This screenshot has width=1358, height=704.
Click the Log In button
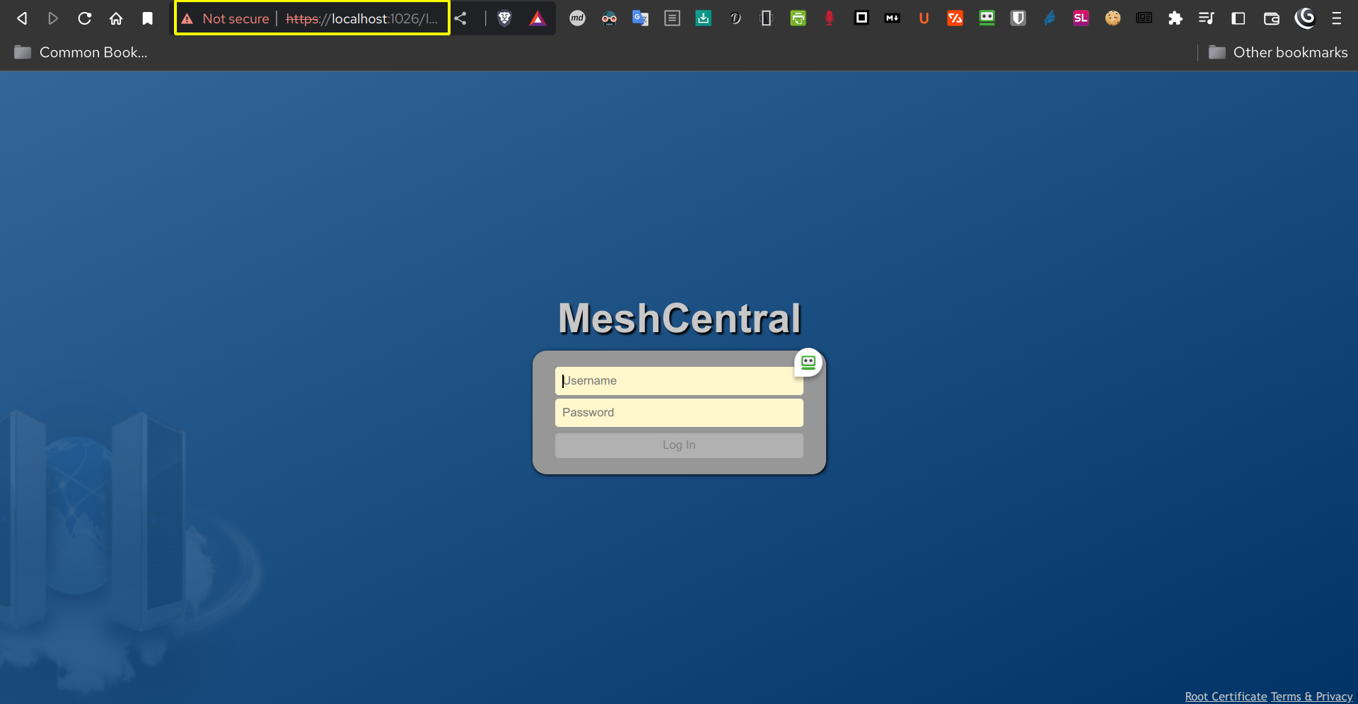679,445
